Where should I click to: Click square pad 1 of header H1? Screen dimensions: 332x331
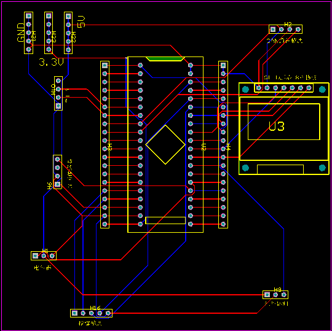[36, 255]
